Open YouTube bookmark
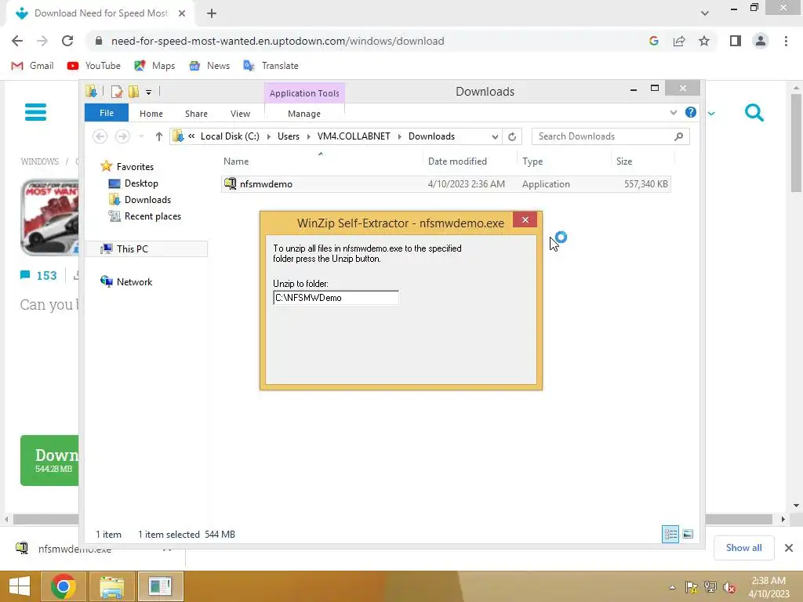803x602 pixels. coord(94,66)
